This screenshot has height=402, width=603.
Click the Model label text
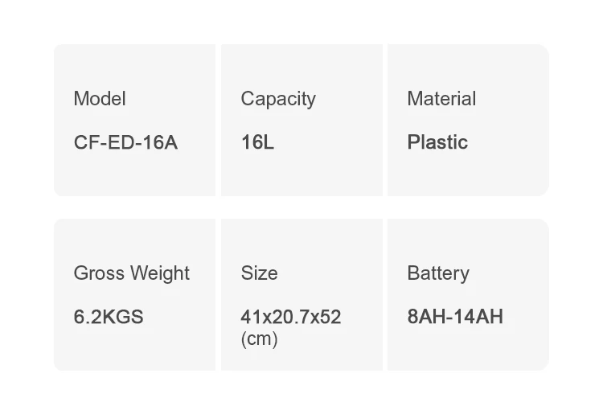click(100, 99)
